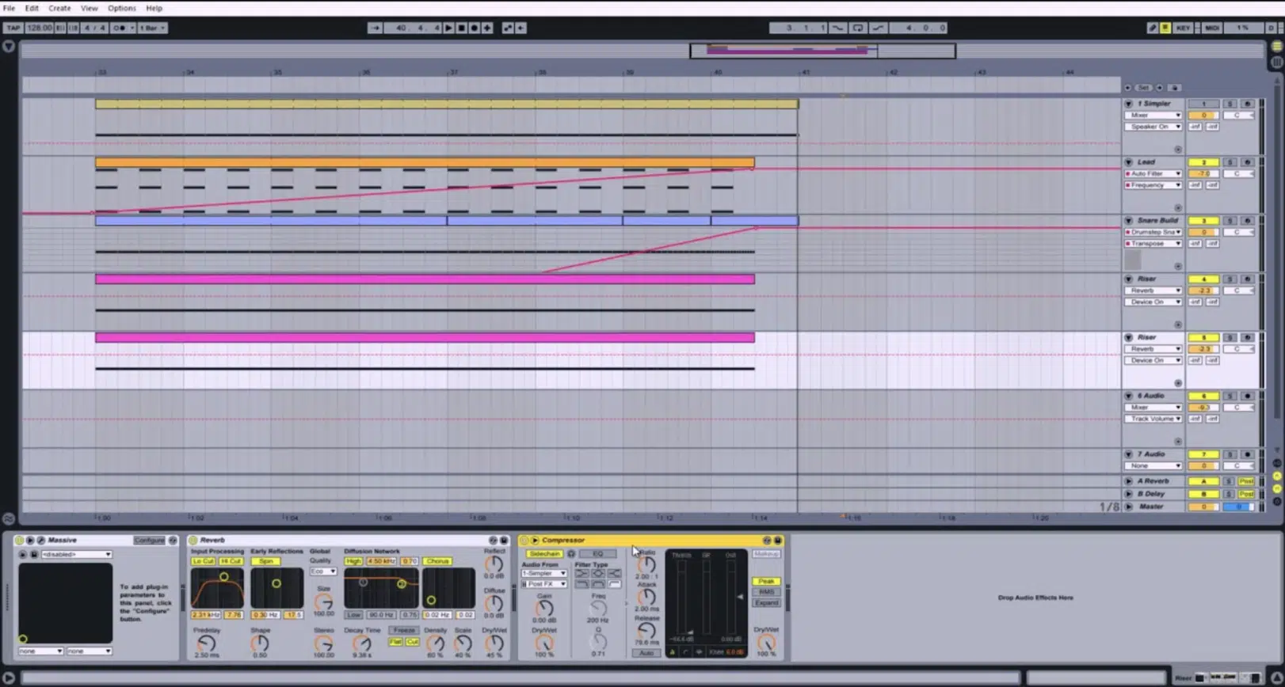Click the Compressor Ratio knob
The image size is (1285, 687).
[x=646, y=565]
